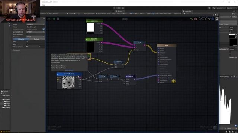Open the upper Multiply node dropdown arrow
This screenshot has height=133, width=238.
[x=123, y=62]
